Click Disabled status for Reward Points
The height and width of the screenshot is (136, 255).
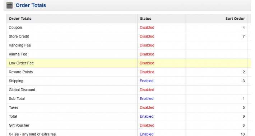tap(147, 72)
